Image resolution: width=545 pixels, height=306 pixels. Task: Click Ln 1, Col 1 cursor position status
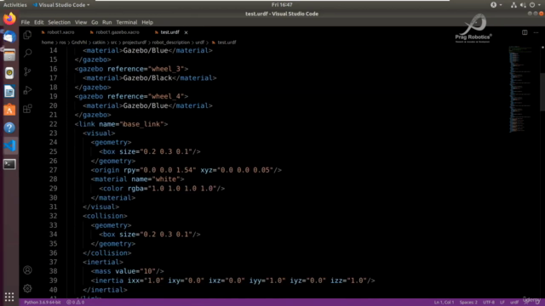point(444,303)
